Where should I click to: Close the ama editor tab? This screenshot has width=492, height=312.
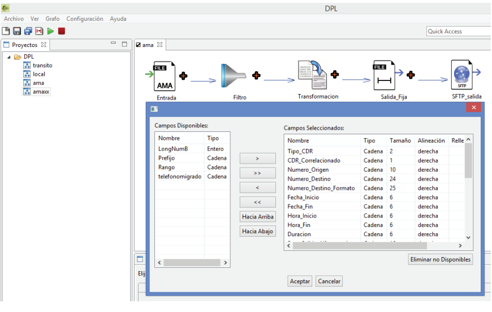[x=159, y=45]
